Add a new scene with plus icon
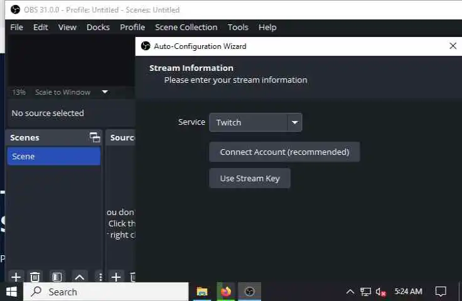Image resolution: width=462 pixels, height=301 pixels. click(16, 277)
